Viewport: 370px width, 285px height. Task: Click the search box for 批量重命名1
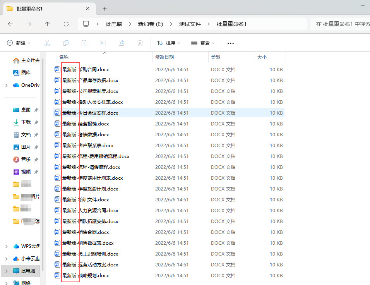(x=340, y=24)
